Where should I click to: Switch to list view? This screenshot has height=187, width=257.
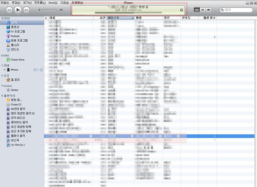tap(197, 10)
